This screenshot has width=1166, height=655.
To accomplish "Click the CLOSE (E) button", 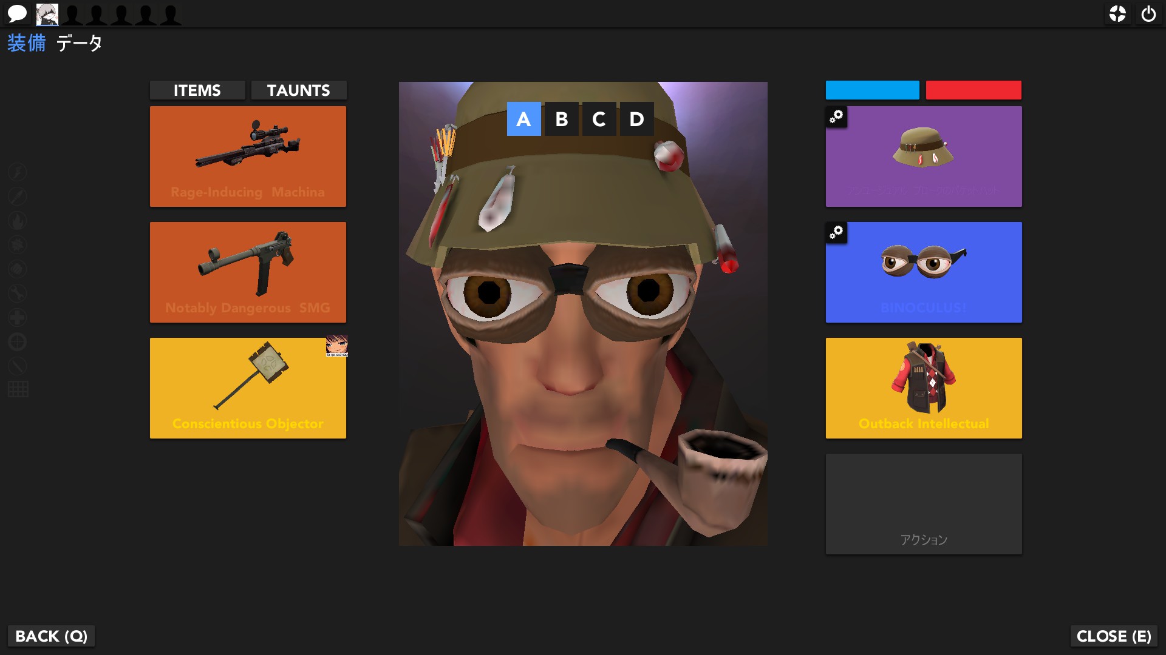I will [1114, 636].
